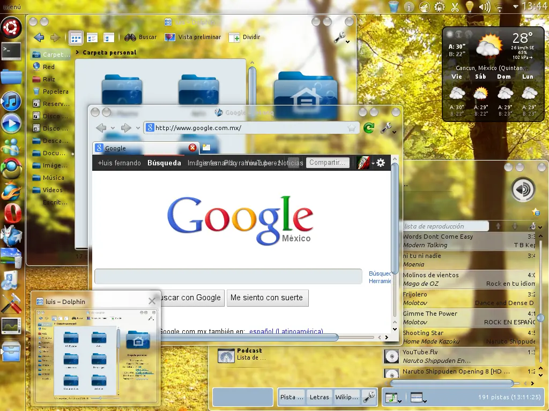Open a new browser tab
This screenshot has height=411, width=549.
pyautogui.click(x=206, y=148)
